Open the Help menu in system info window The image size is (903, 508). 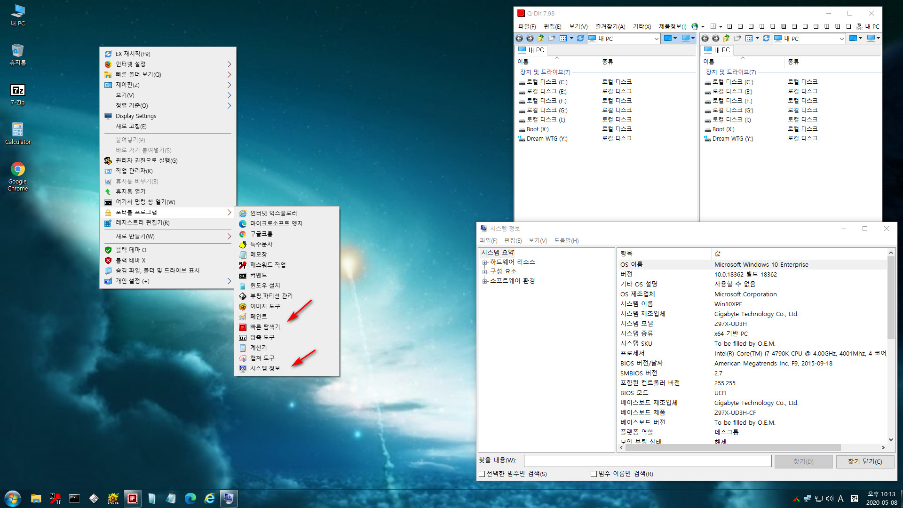566,240
